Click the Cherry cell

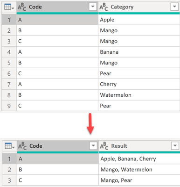139,84
